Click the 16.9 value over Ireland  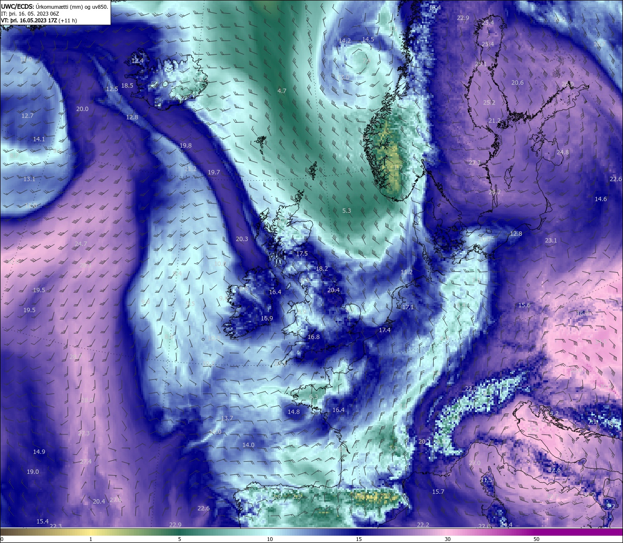(267, 318)
